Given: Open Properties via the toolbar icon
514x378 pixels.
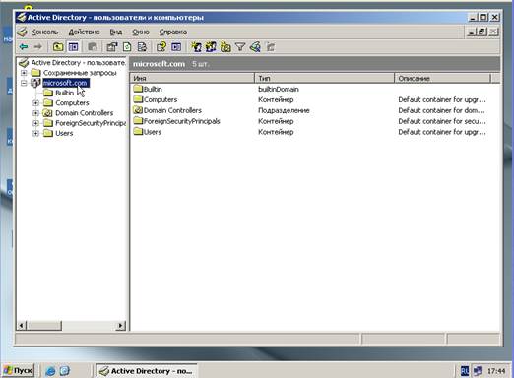Looking at the screenshot, I should coord(112,47).
